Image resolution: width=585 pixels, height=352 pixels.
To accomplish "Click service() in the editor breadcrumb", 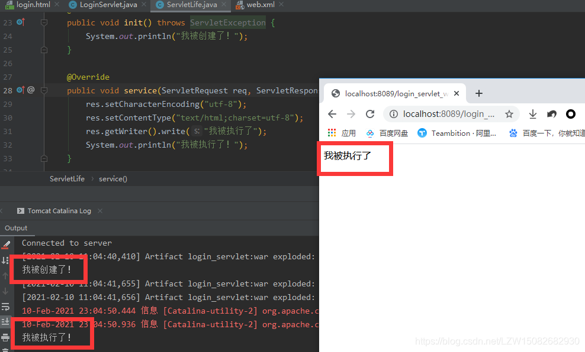I will tap(113, 179).
